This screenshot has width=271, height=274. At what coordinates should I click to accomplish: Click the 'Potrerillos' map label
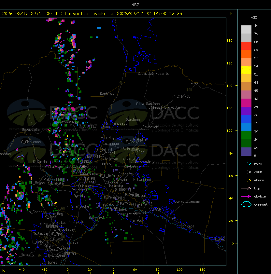coord(54,179)
